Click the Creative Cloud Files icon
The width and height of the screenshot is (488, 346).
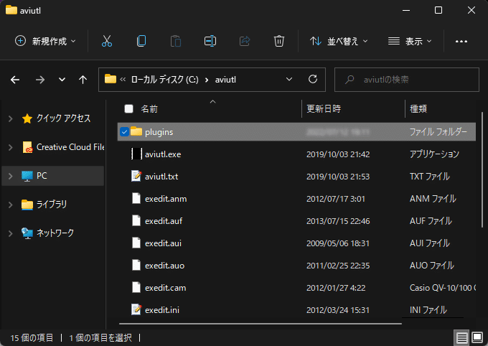tap(27, 147)
